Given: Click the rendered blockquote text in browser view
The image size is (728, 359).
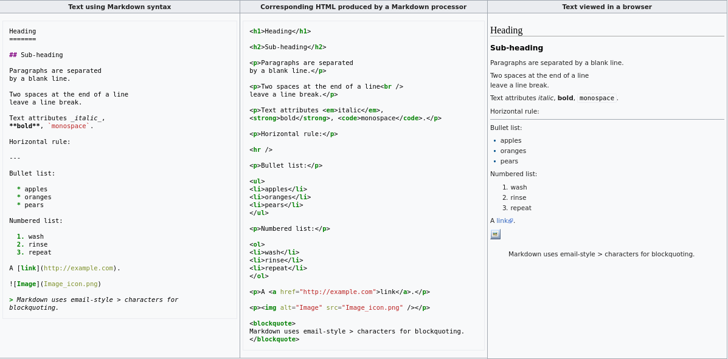Looking at the screenshot, I should 601,254.
